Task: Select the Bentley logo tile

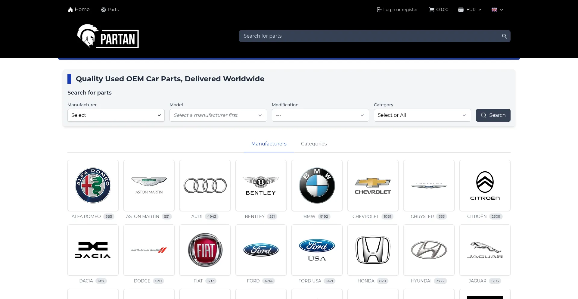Action: click(261, 185)
